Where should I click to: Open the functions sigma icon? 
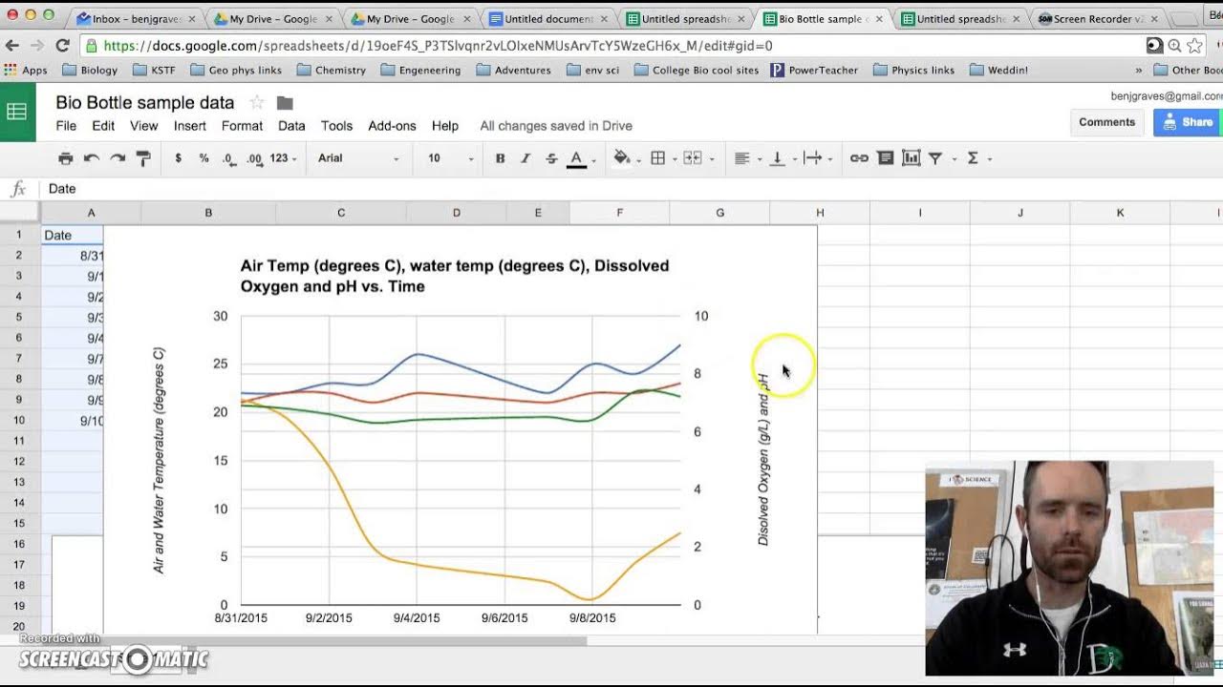(x=973, y=158)
